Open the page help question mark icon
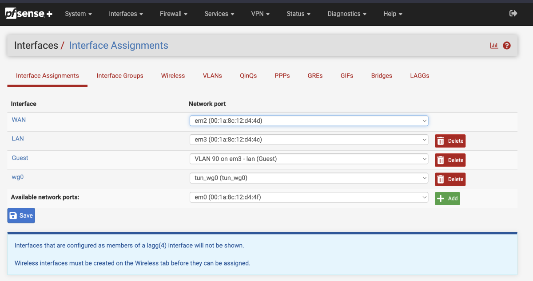Screen dimensions: 533x281 coord(507,45)
